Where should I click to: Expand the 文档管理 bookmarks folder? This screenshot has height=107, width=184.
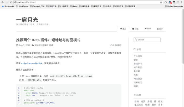(63, 6)
